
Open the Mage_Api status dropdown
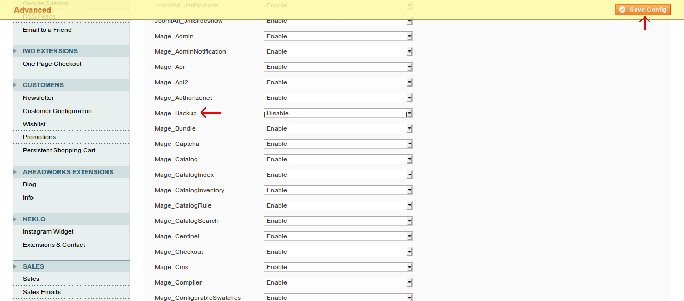click(338, 67)
